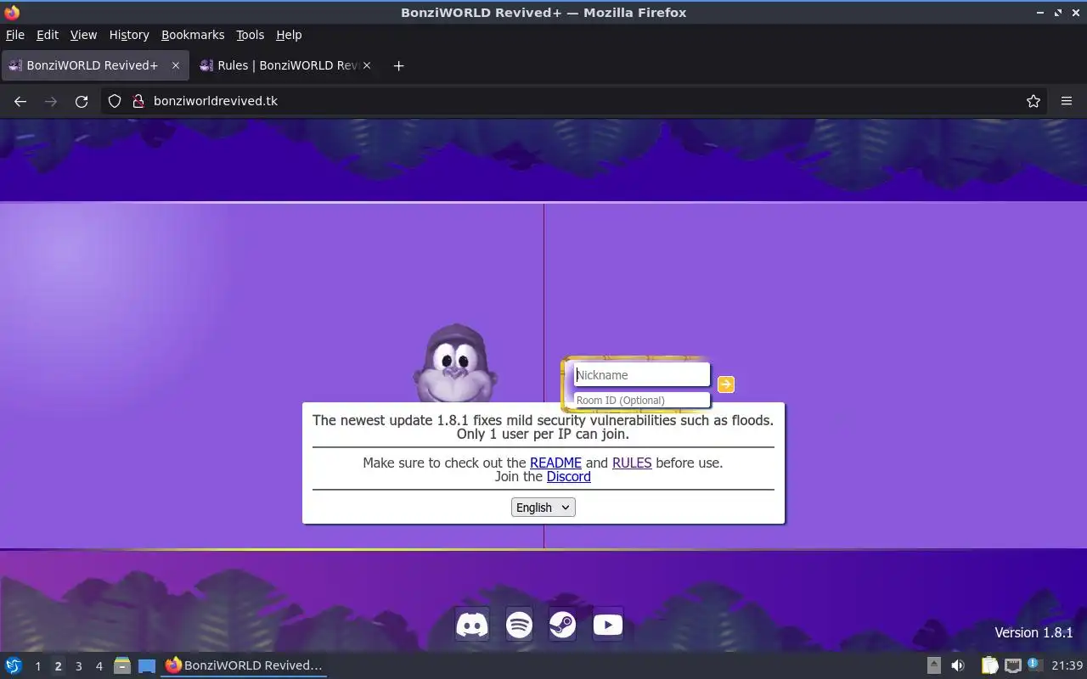
Task: Click the yellow arrow login button
Action: (x=726, y=384)
